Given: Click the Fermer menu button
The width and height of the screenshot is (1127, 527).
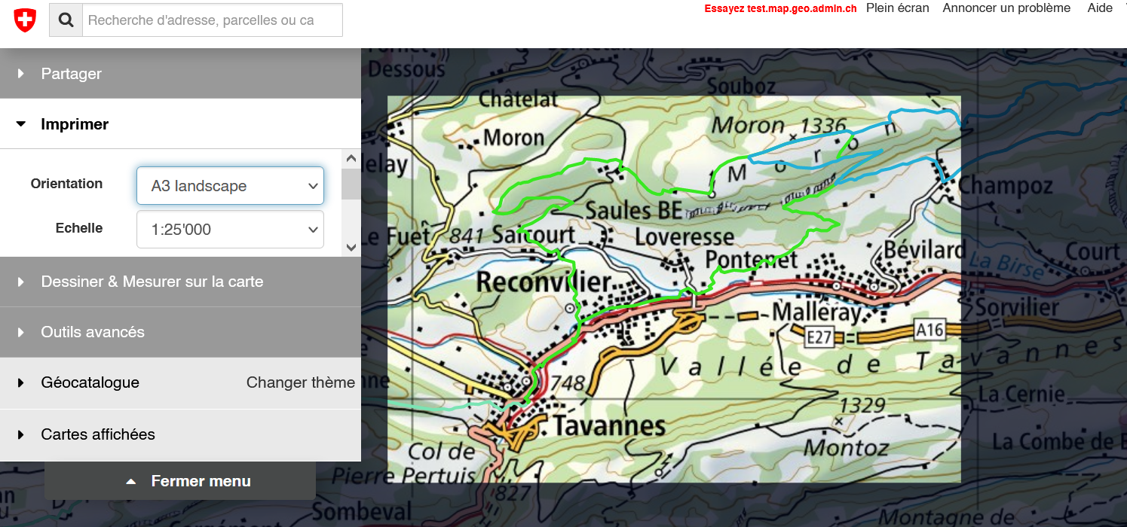Looking at the screenshot, I should tap(180, 481).
